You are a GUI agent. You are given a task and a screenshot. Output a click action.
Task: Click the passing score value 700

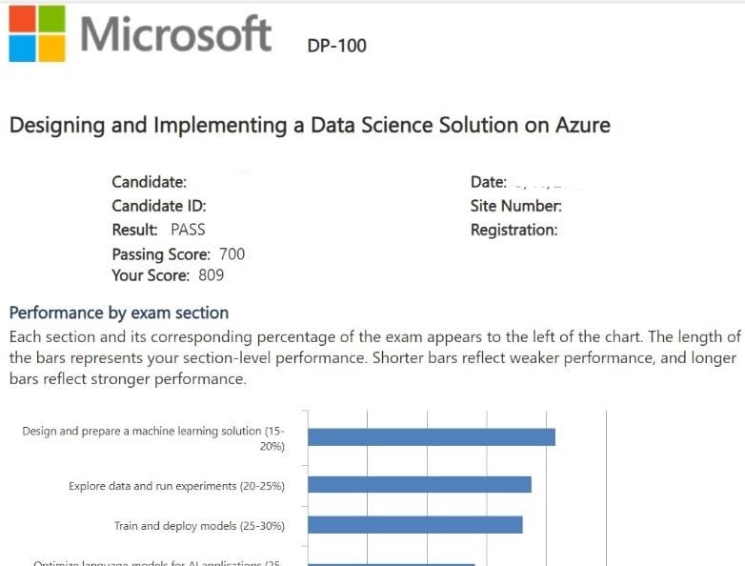click(x=232, y=253)
